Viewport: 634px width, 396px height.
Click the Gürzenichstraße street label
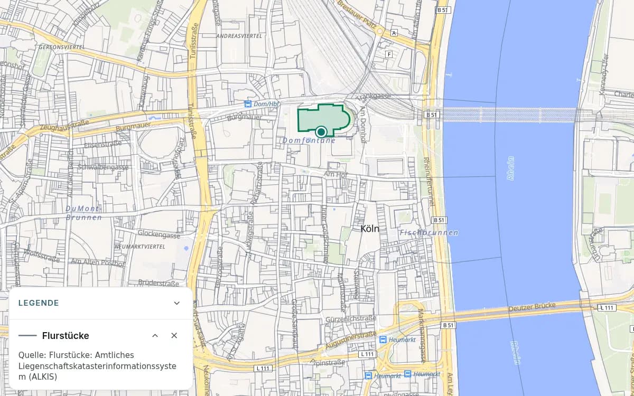pyautogui.click(x=351, y=319)
